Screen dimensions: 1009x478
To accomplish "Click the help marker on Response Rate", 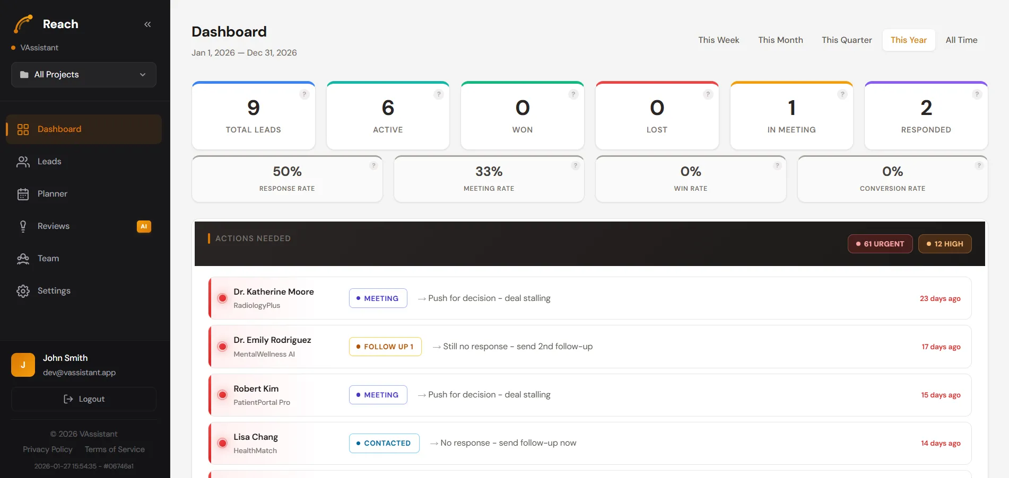I will coord(373,165).
